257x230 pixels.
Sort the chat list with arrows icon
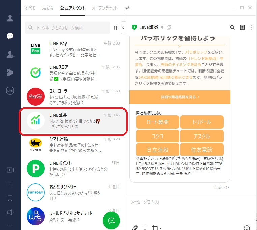point(116,28)
